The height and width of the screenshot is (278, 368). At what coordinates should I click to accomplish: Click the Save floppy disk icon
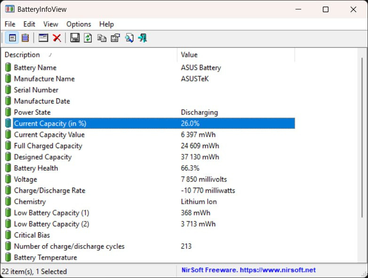point(75,38)
